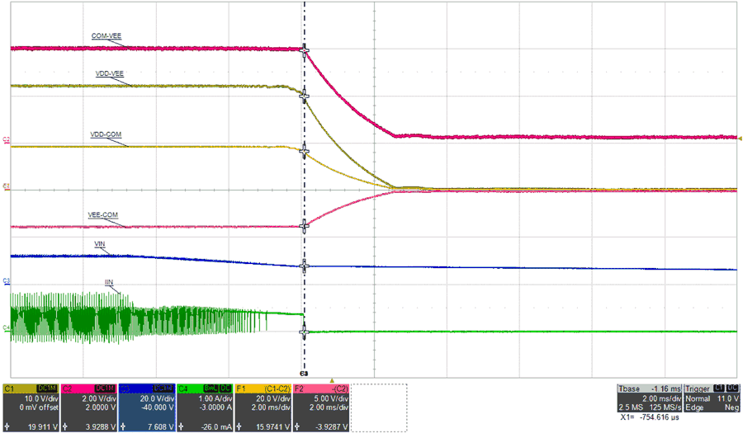The height and width of the screenshot is (433, 743).
Task: Click the C4 ground level indicator
Action: [x=6, y=327]
